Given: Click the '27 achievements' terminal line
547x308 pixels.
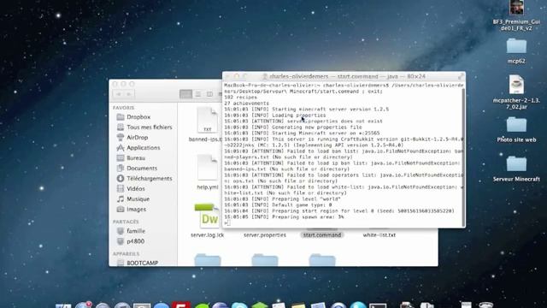Looking at the screenshot, I should tap(246, 104).
